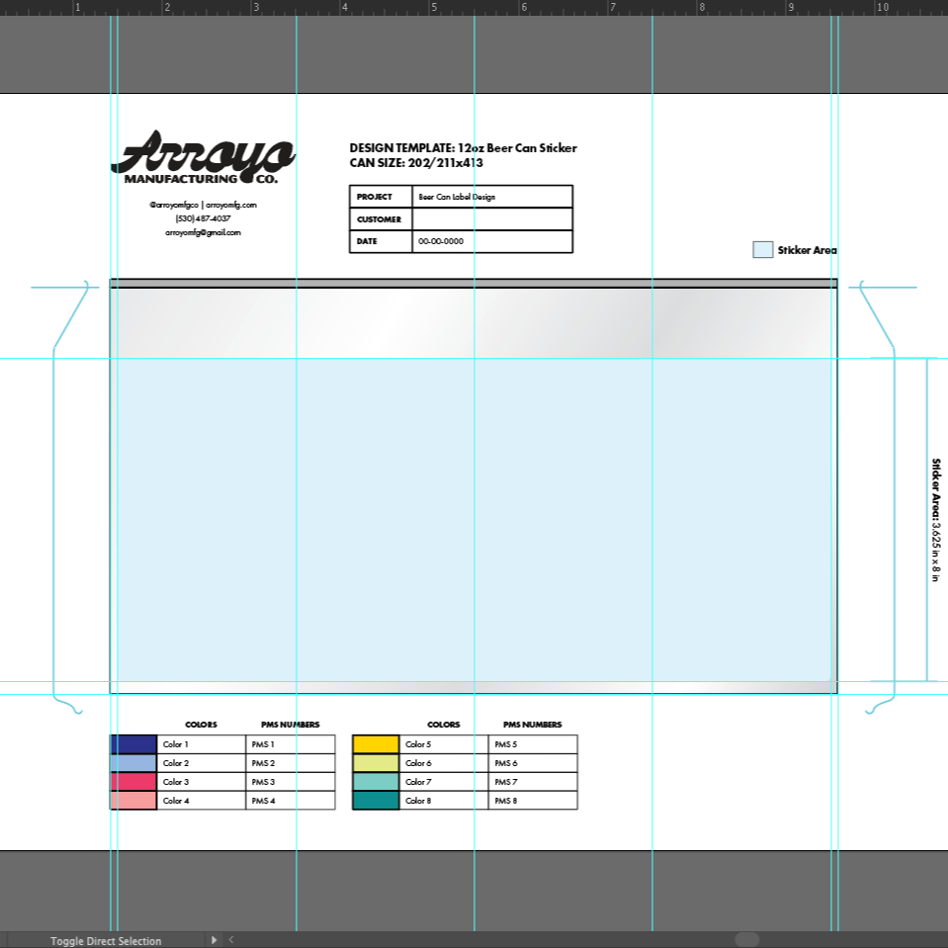Click the empty Customer field
948x948 pixels.
click(x=491, y=219)
